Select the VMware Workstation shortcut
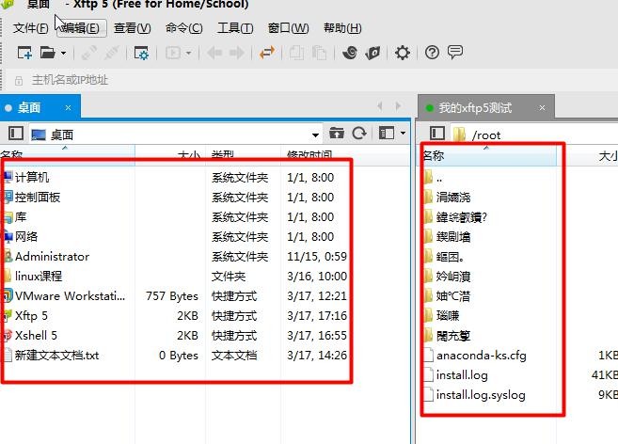Viewport: 618px width, 444px height. pos(70,295)
